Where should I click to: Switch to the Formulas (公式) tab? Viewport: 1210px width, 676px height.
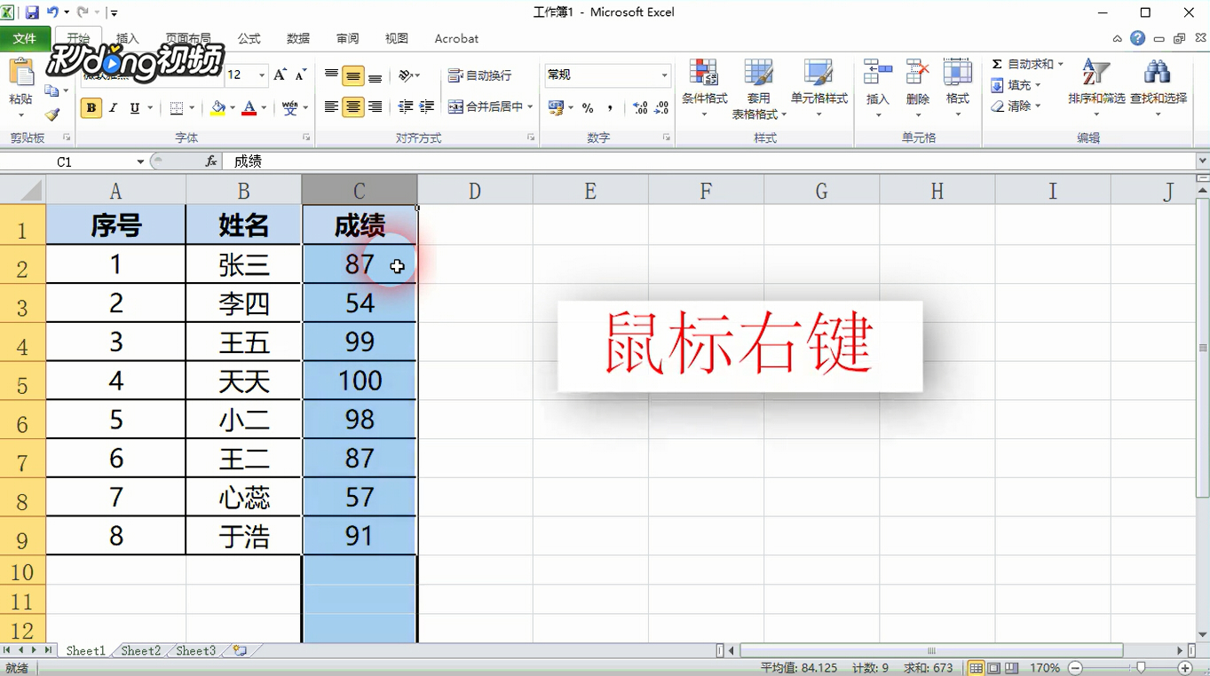pyautogui.click(x=249, y=39)
